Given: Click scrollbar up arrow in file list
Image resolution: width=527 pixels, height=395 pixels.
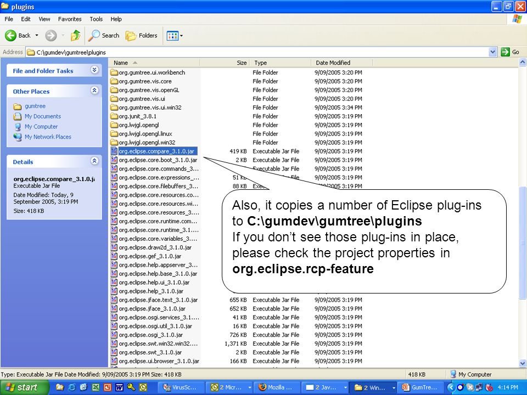Looking at the screenshot, I should tap(522, 62).
